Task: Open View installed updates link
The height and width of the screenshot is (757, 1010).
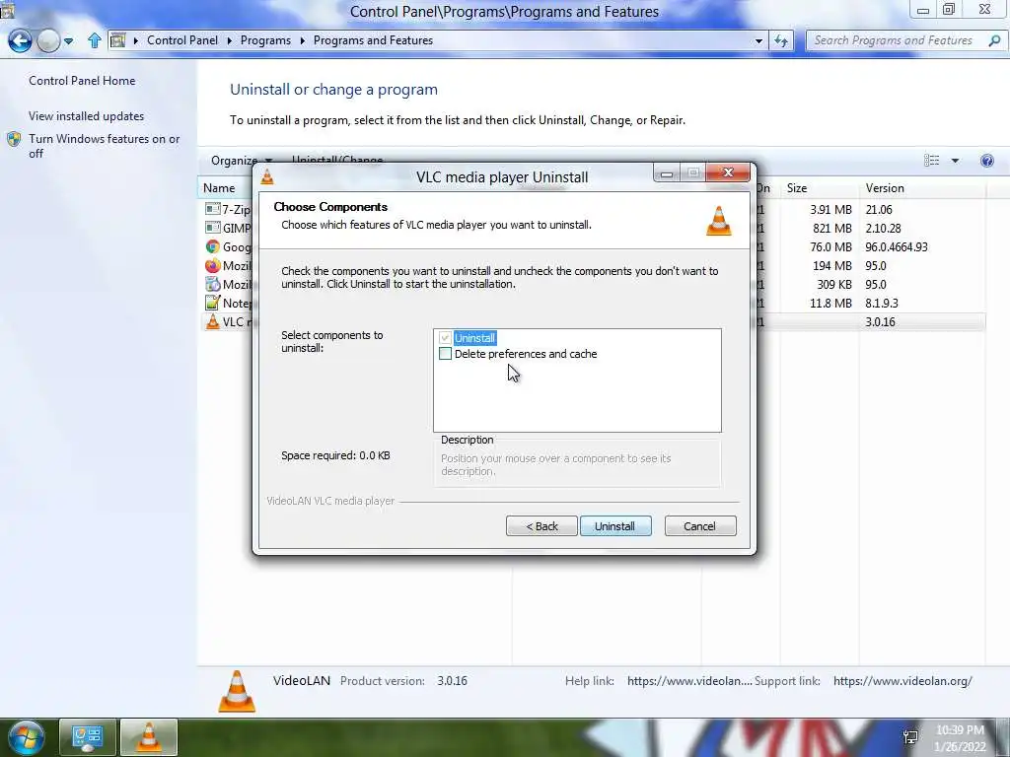Action: pos(87,116)
